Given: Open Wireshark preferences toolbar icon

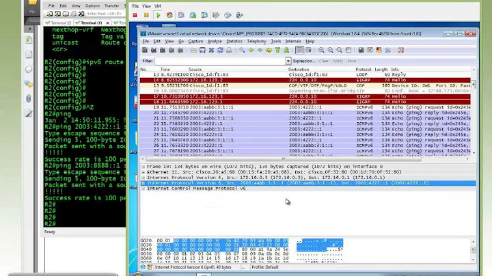Looking at the screenshot, I should pos(388,50).
